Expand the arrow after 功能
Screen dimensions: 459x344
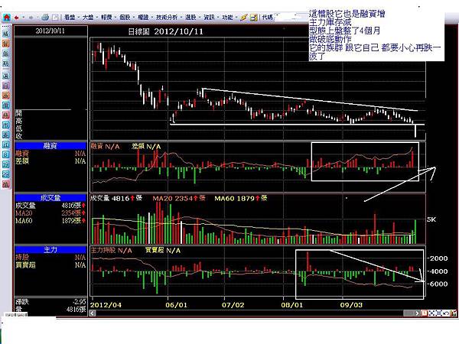236,18
